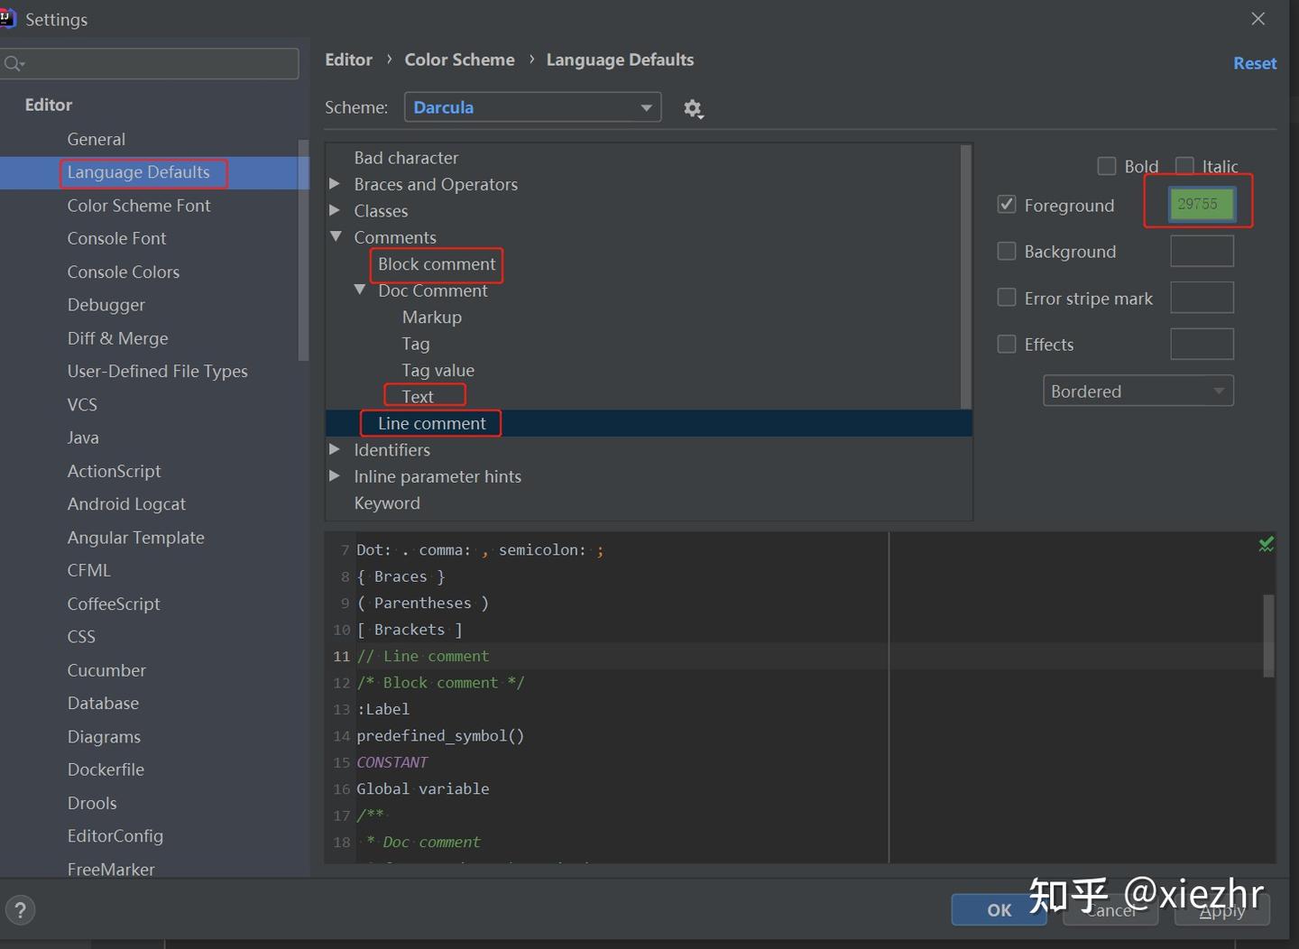This screenshot has width=1299, height=949.
Task: Click the green checkmark icon above the preview
Action: 1265,544
